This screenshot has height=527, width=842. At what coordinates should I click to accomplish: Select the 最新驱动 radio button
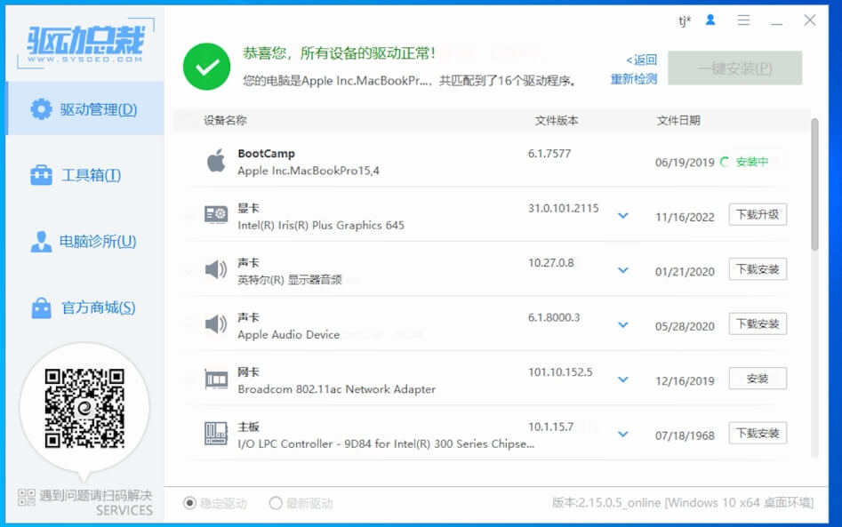tap(276, 503)
